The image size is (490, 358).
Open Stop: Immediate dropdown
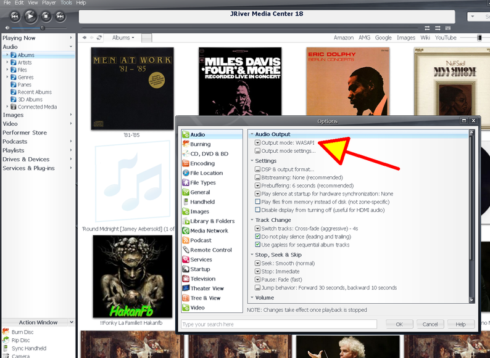(257, 272)
